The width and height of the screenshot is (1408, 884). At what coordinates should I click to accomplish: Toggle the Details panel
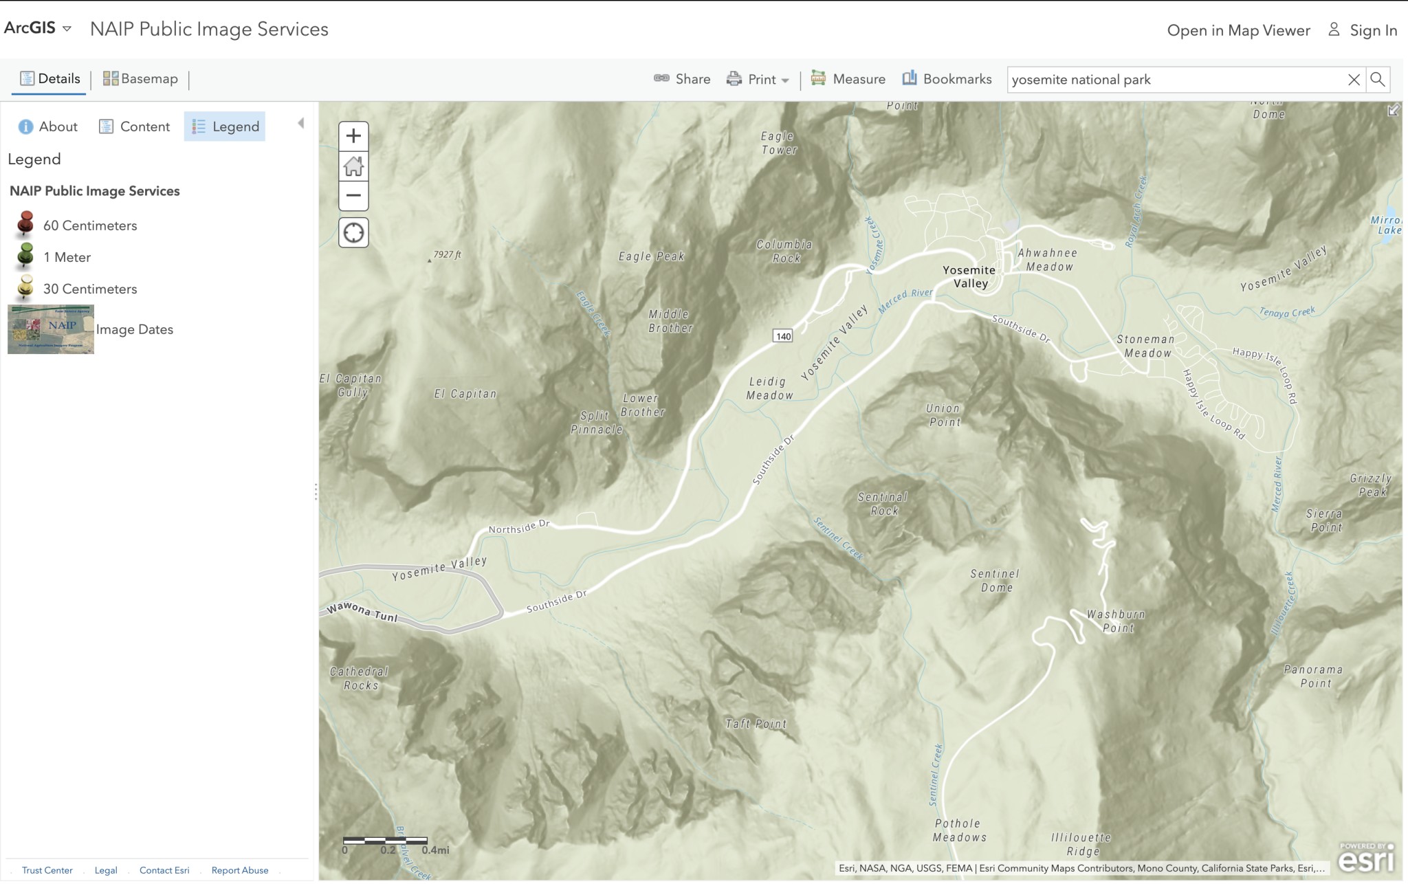(49, 79)
